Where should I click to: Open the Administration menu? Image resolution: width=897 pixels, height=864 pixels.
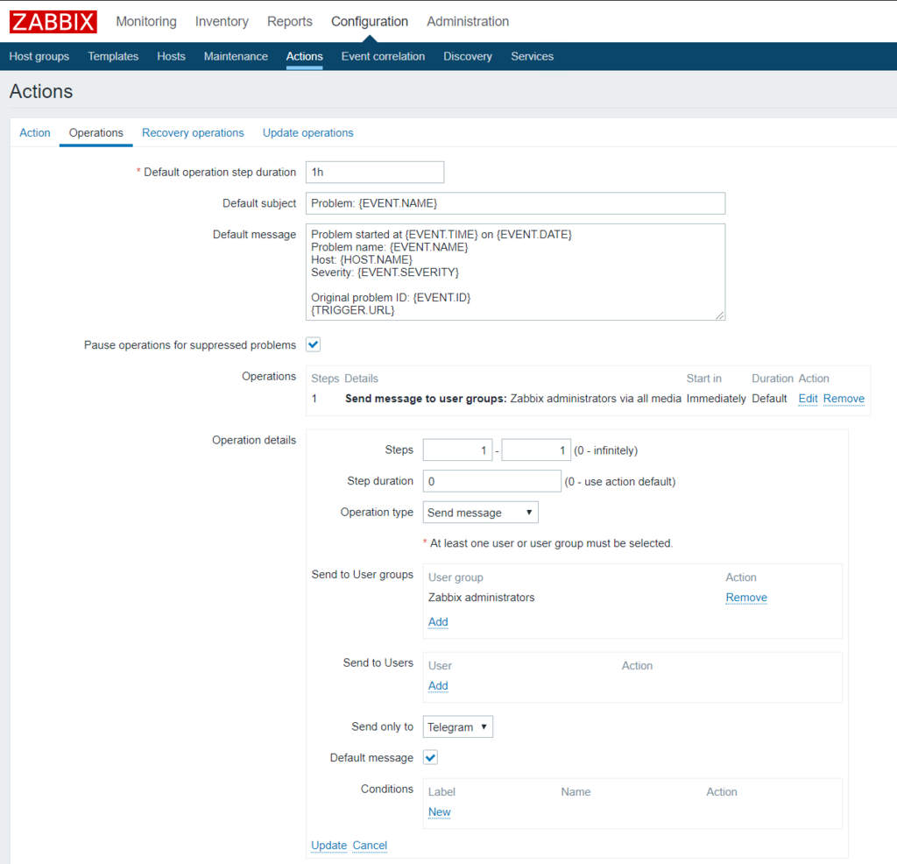[467, 22]
